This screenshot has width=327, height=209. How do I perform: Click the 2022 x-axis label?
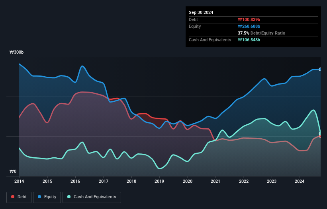click(x=244, y=181)
